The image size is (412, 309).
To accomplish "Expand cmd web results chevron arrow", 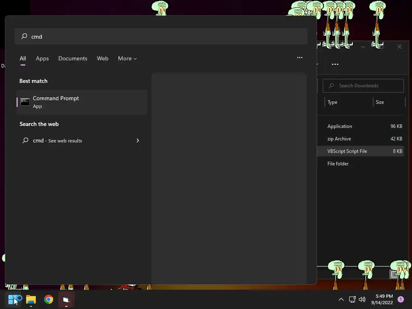I will pos(138,140).
